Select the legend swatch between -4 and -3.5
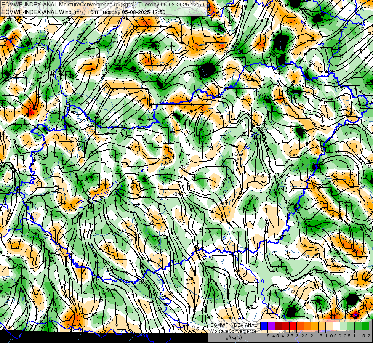This screenshot has height=343, width=373. click(286, 326)
